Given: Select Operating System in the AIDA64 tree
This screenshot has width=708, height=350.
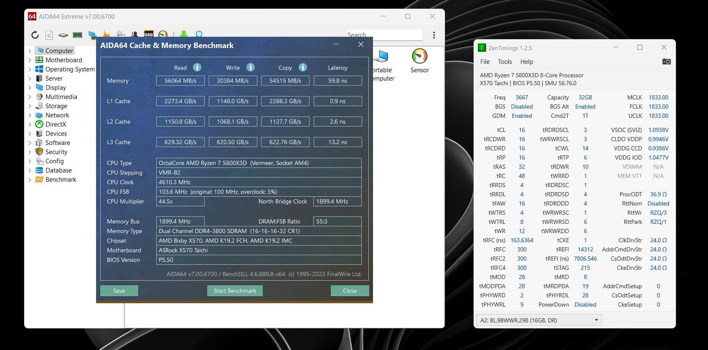Looking at the screenshot, I should [x=70, y=69].
